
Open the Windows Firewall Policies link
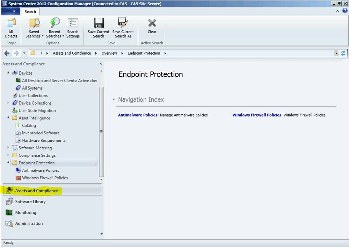point(257,115)
